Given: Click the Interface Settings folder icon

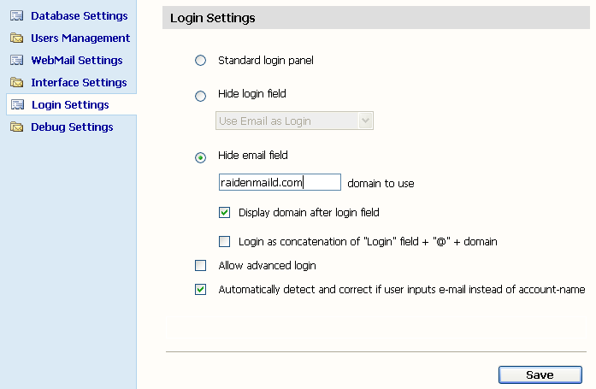Looking at the screenshot, I should pyautogui.click(x=16, y=83).
